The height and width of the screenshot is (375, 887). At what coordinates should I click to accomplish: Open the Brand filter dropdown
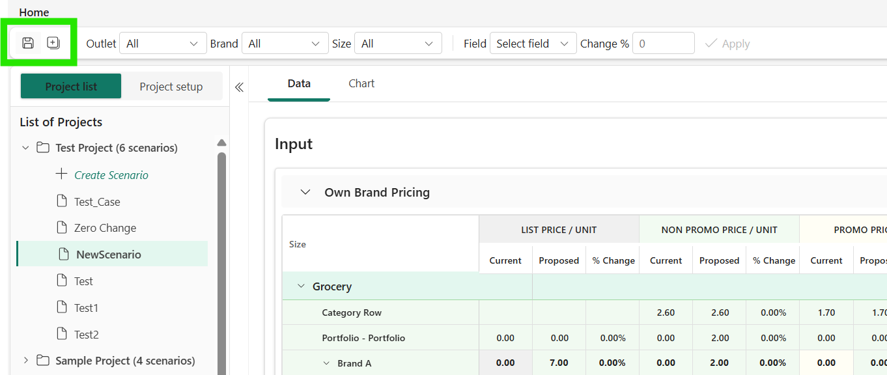tap(285, 44)
